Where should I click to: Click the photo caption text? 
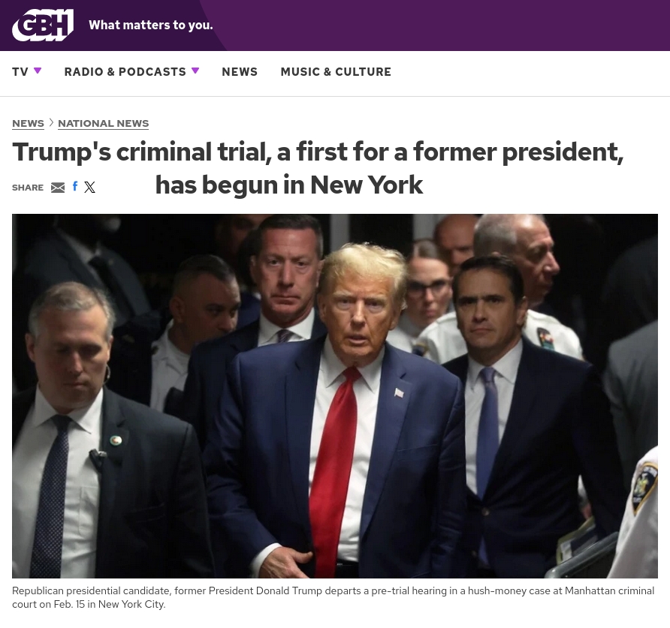333,597
